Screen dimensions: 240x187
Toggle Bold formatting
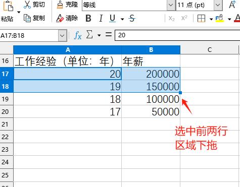pyautogui.click(x=88, y=18)
